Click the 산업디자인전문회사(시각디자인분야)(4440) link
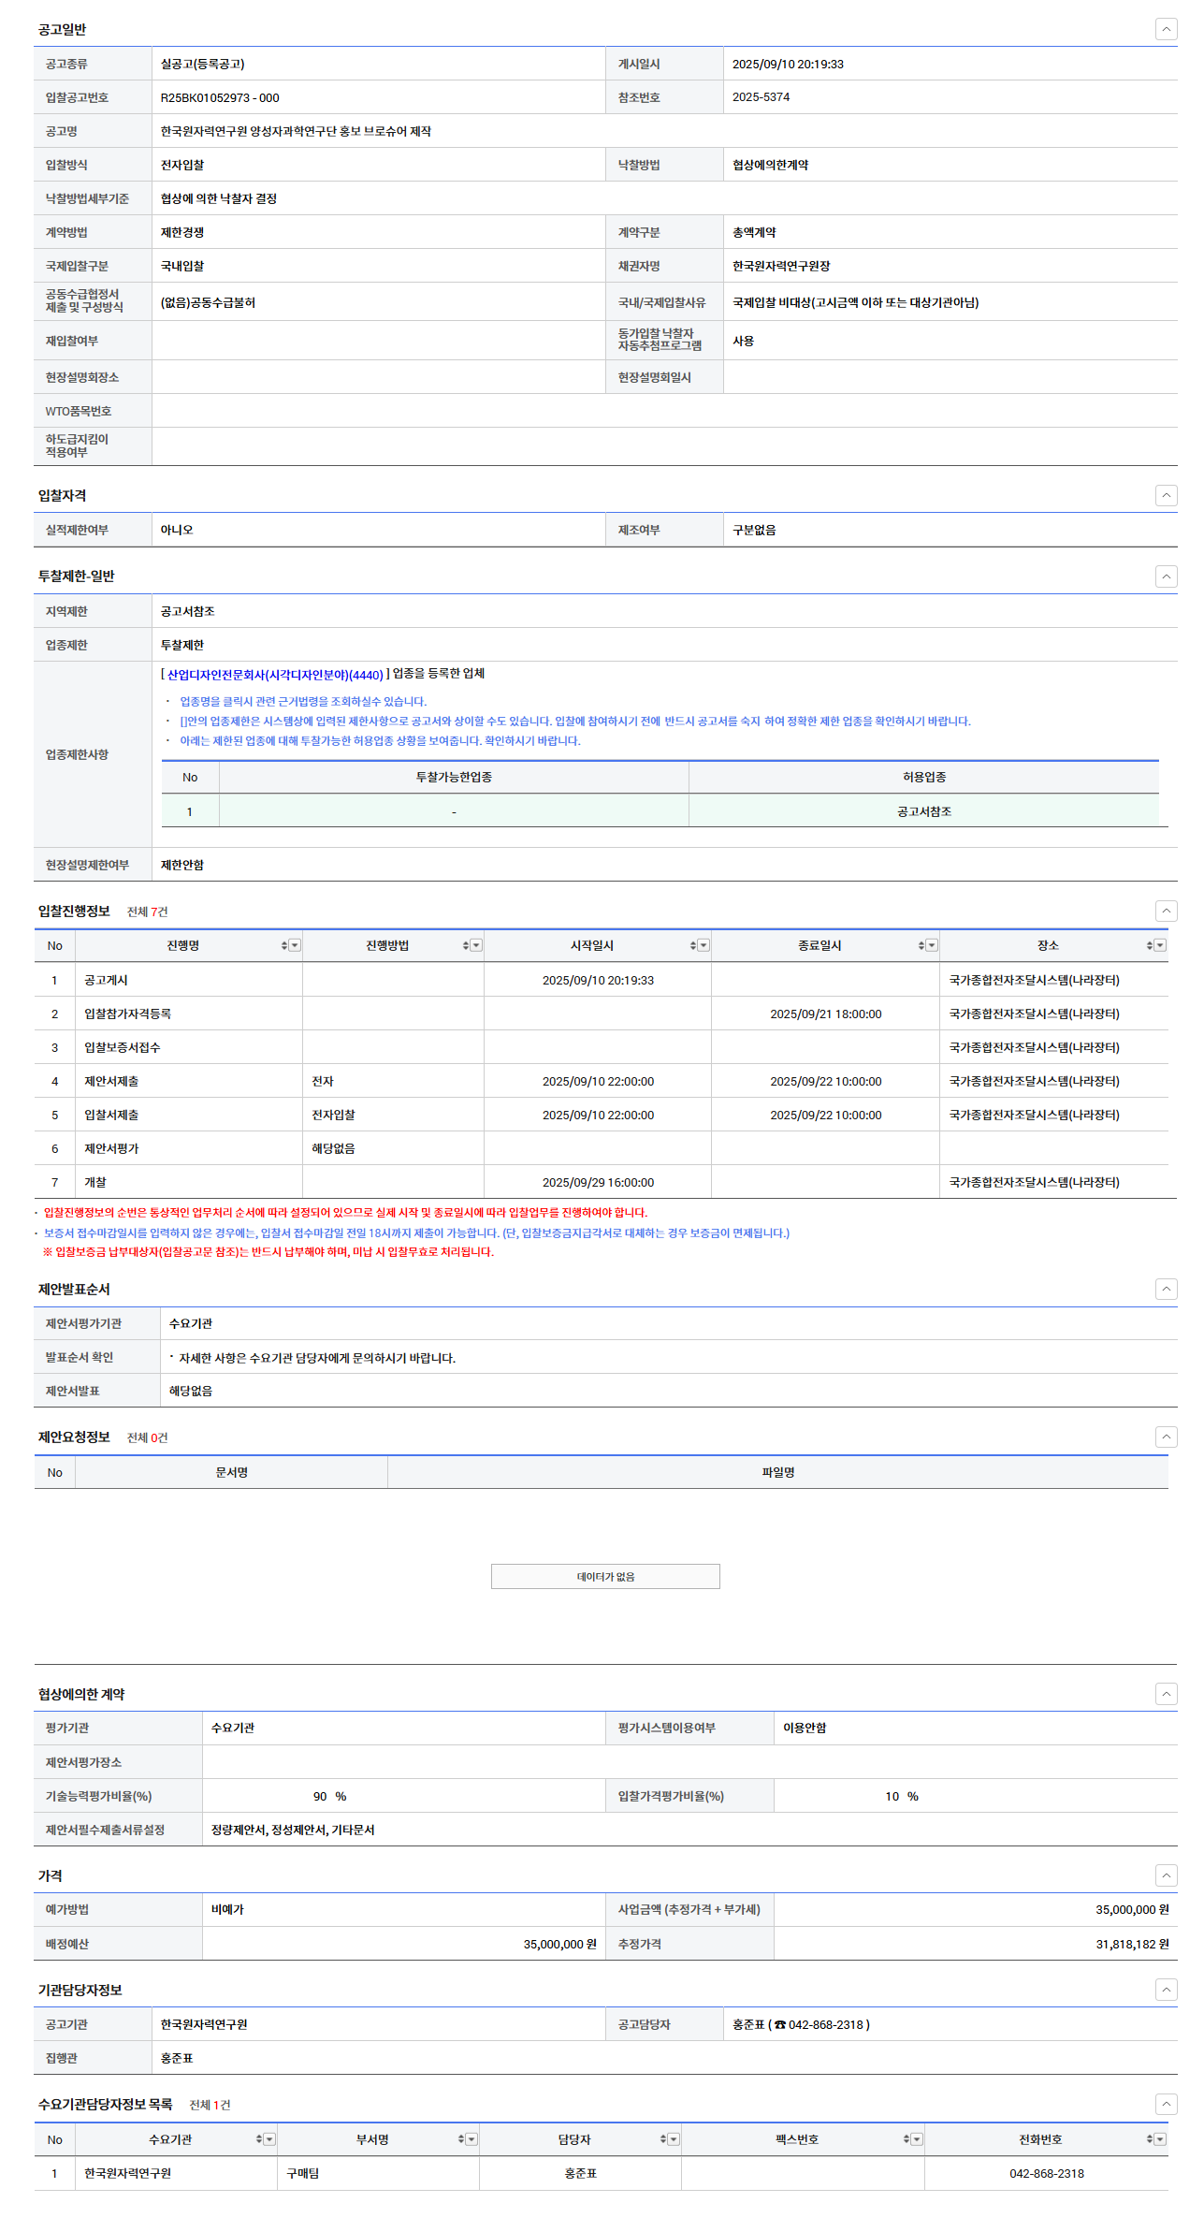 point(275,675)
